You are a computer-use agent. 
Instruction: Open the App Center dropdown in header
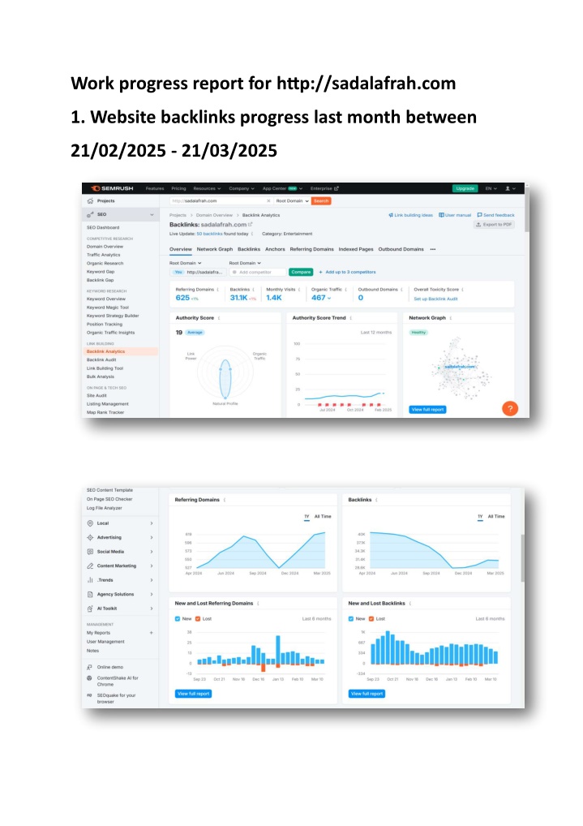click(x=282, y=188)
